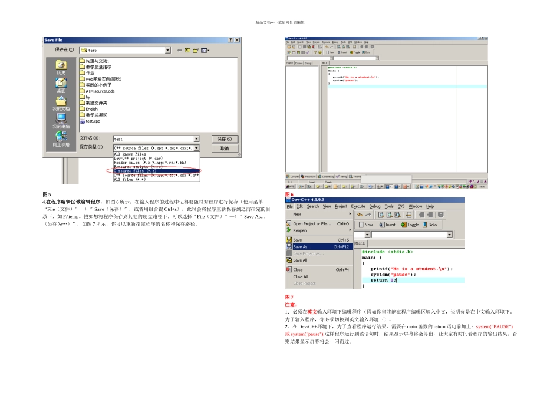Choose Close (Ctrl+F4) in File menu
Screen dimensions: 560x396
(319, 270)
